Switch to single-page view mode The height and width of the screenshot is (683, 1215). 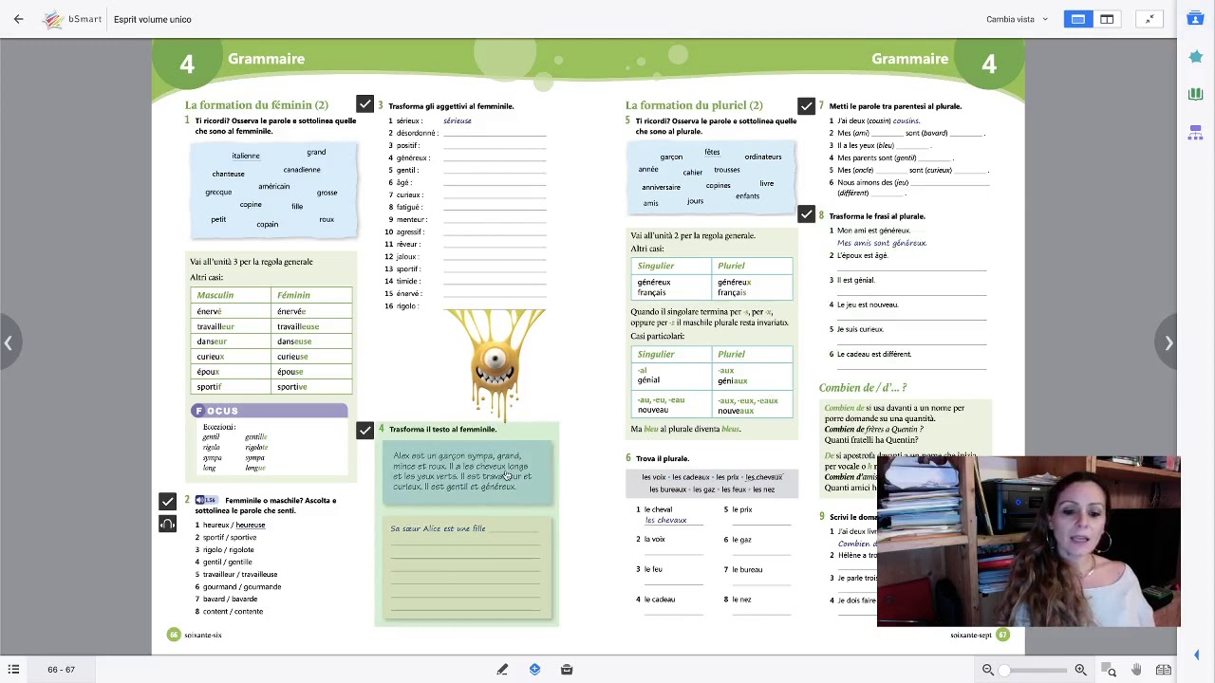[1078, 19]
